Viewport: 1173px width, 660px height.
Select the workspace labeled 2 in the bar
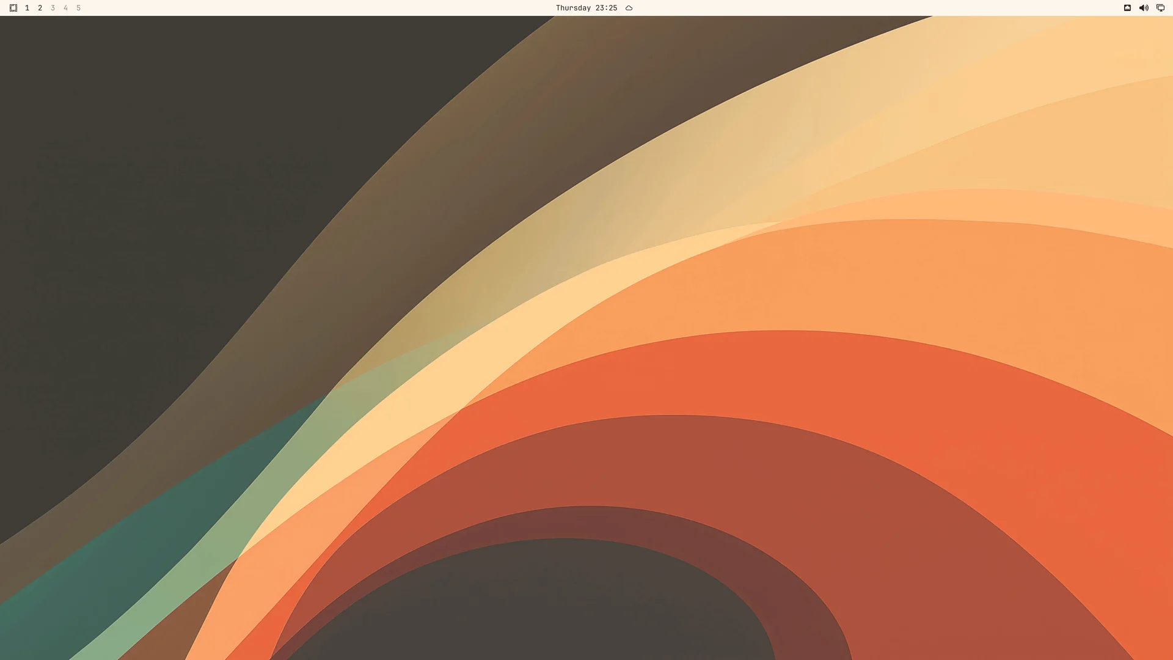tap(40, 8)
